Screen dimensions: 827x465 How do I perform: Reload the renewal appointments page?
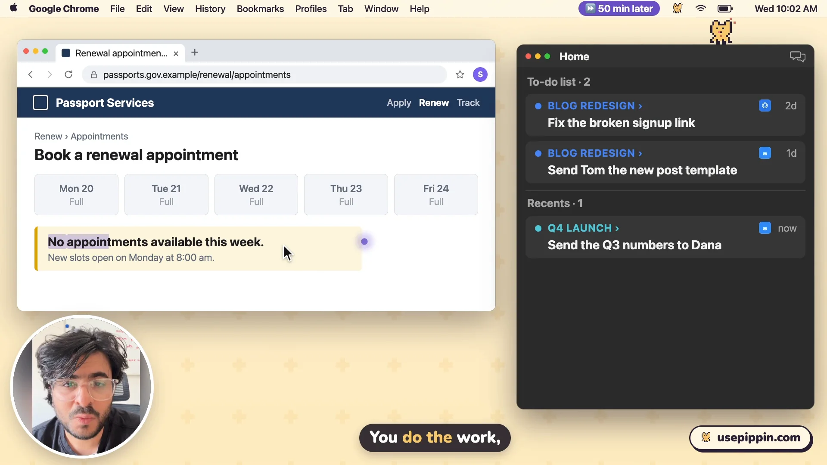[68, 74]
